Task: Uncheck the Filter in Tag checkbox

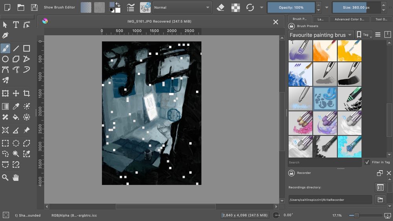Action: point(367,162)
